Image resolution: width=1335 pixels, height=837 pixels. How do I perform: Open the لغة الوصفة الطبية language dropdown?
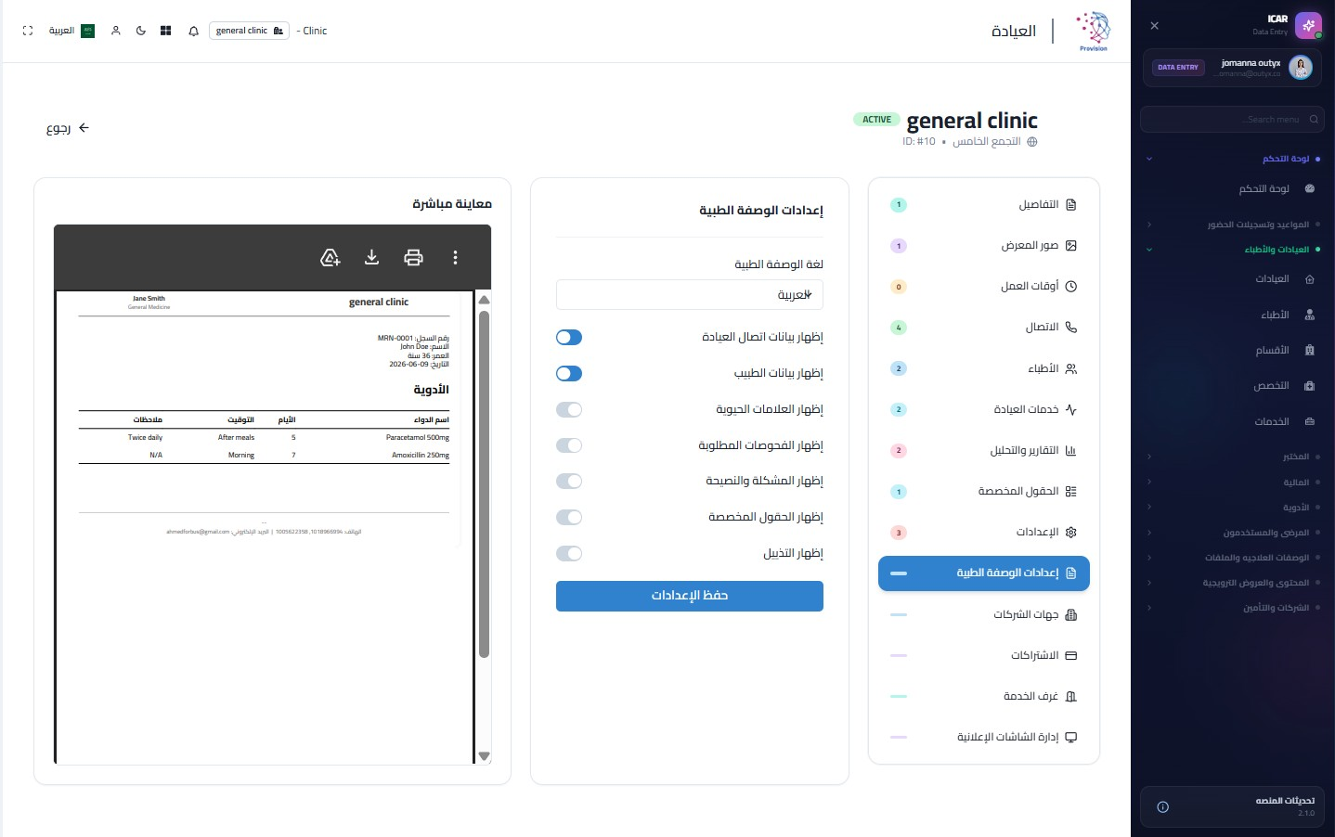tap(690, 295)
